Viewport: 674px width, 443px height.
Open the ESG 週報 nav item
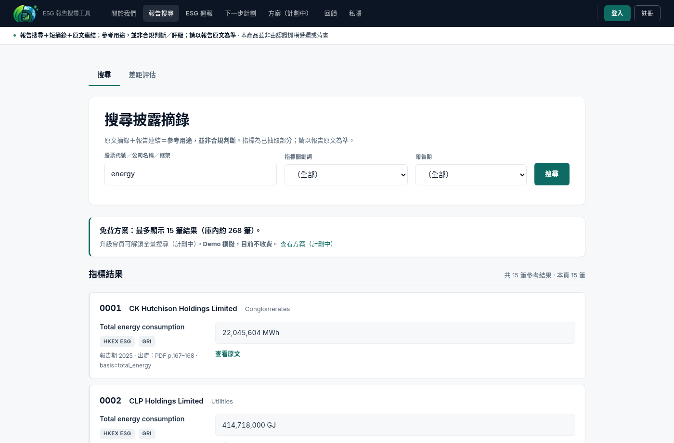coord(199,13)
